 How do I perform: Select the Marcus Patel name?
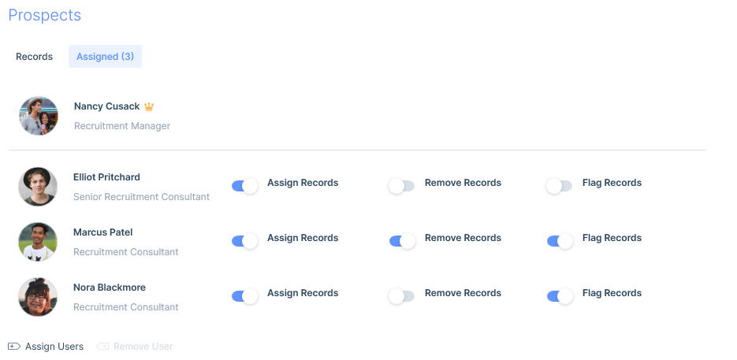coord(103,232)
